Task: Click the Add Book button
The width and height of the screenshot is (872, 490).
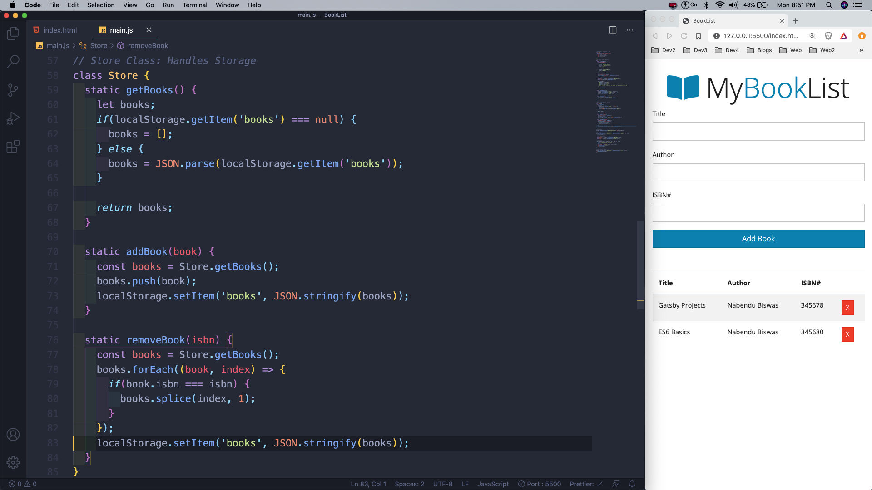Action: [758, 239]
